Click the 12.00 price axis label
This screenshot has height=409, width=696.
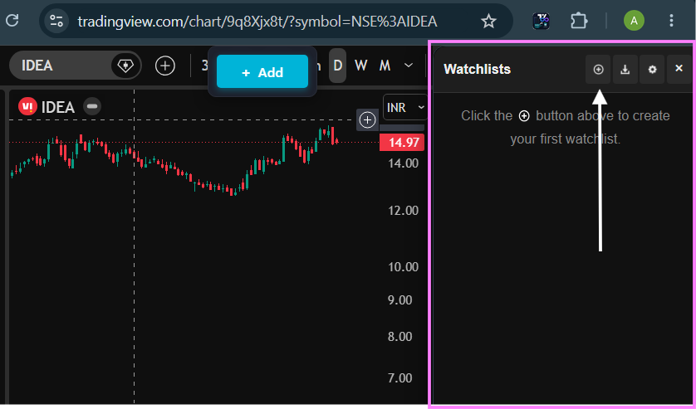pyautogui.click(x=403, y=210)
